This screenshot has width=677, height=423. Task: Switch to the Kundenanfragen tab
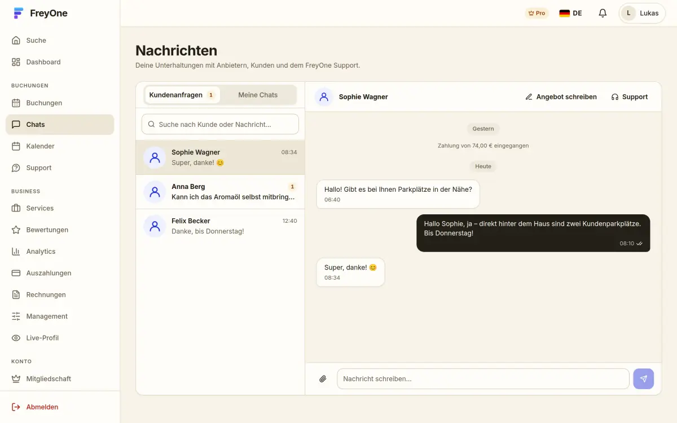(182, 95)
